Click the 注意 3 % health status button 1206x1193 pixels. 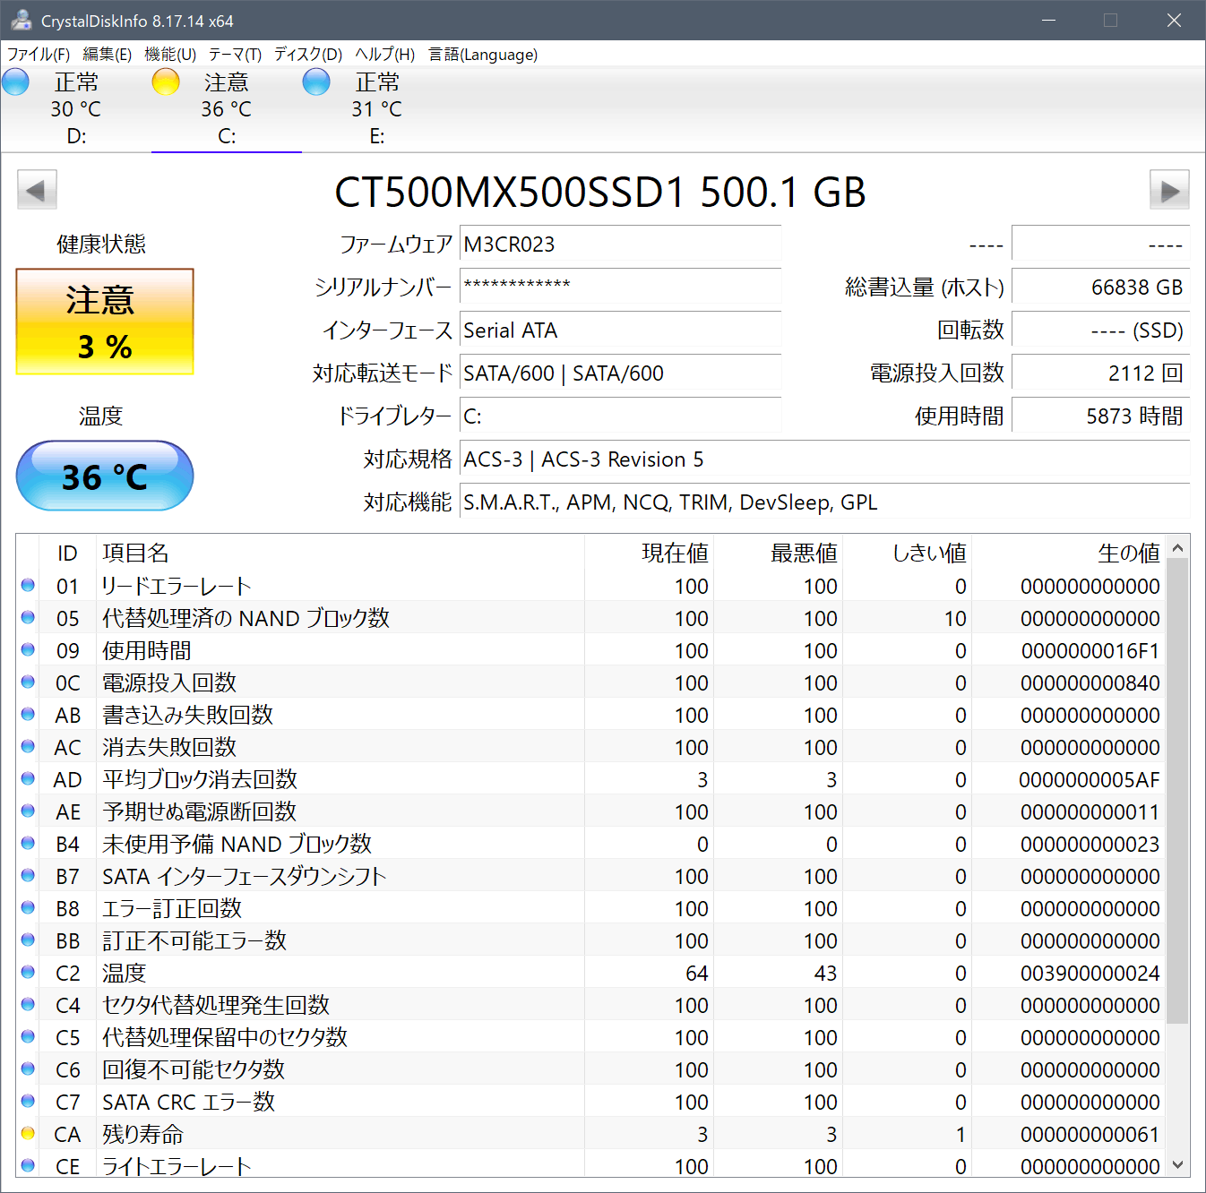[105, 322]
